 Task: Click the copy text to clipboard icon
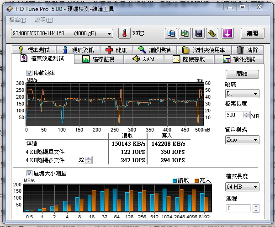pyautogui.click(x=171, y=33)
